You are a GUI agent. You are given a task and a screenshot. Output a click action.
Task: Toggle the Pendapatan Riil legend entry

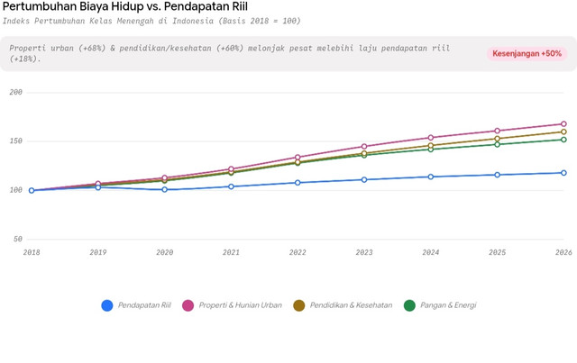[136, 305]
